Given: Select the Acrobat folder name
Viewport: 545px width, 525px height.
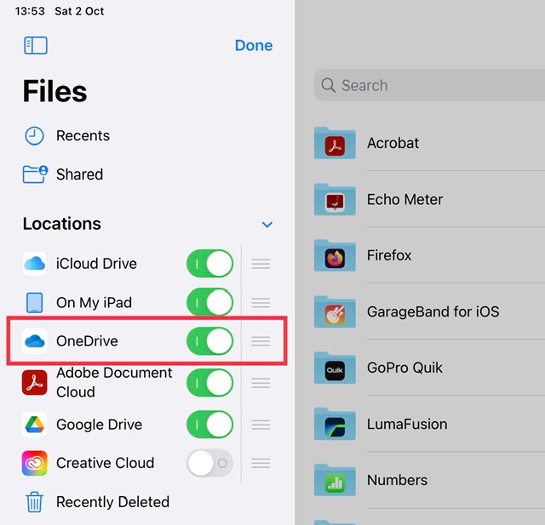Looking at the screenshot, I should point(393,143).
